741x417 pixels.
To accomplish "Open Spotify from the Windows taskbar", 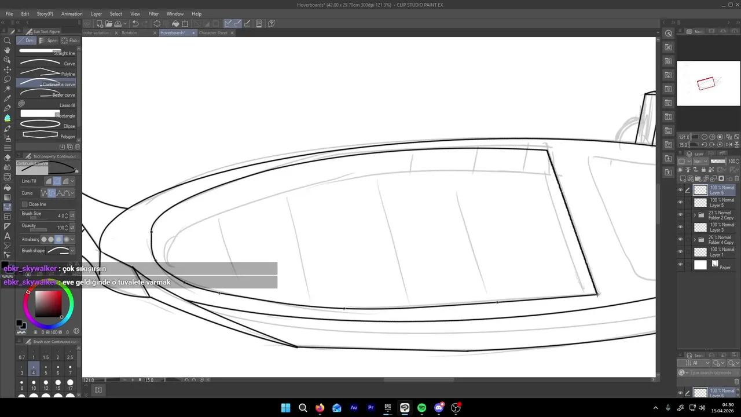I will (422, 408).
